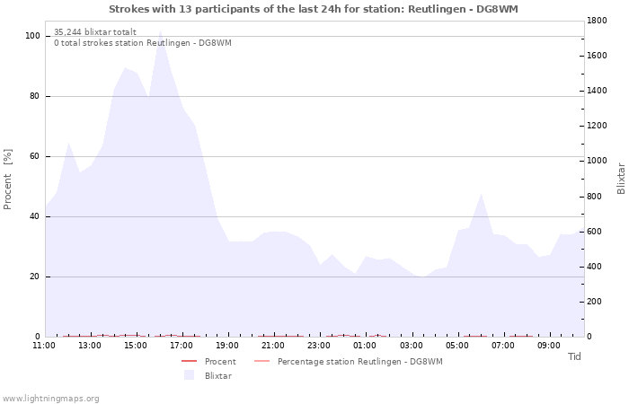
Task: Click the 11:00 tick on time axis
Action: 44,345
